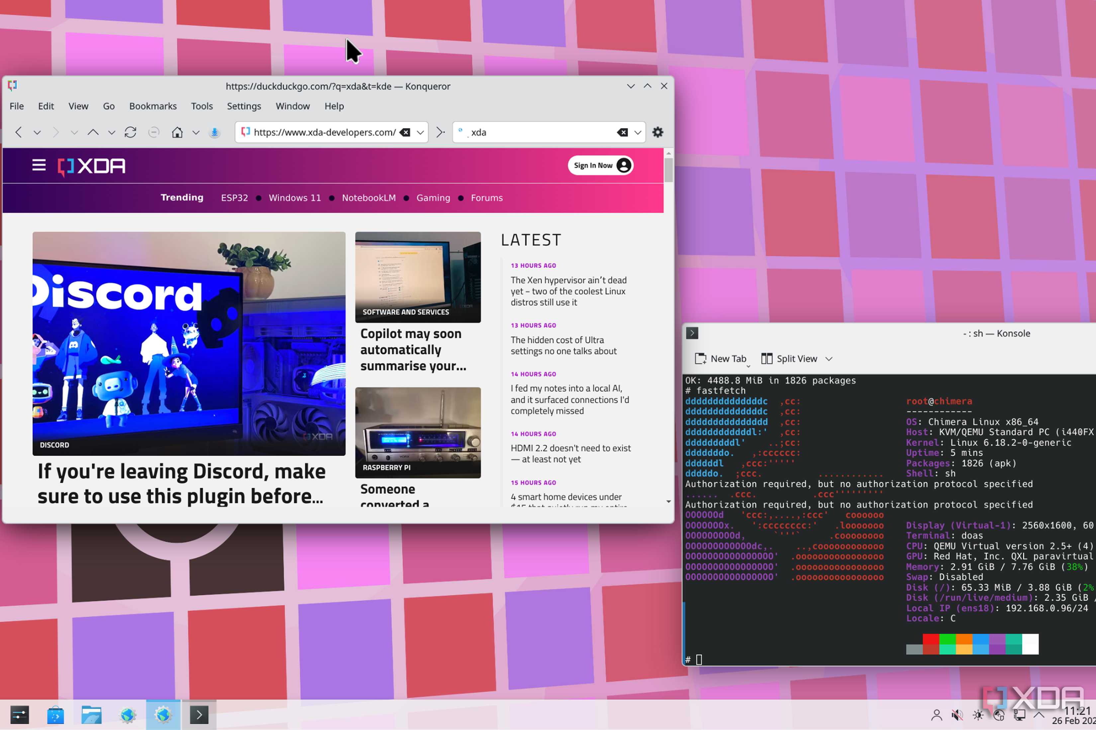Open the Discord article thumbnail image
The width and height of the screenshot is (1096, 730).
(189, 343)
